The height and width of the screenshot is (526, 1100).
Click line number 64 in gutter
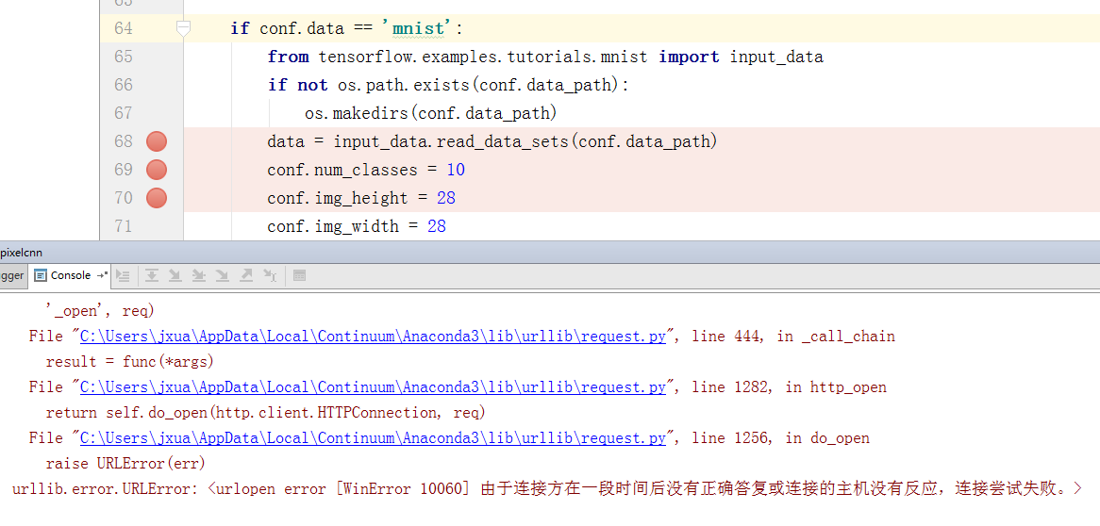click(x=124, y=29)
